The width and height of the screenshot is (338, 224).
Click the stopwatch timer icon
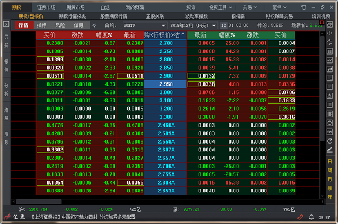(330, 141)
